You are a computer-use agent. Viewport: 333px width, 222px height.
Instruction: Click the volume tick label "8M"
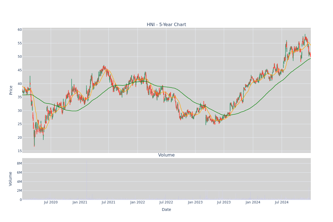(19, 163)
